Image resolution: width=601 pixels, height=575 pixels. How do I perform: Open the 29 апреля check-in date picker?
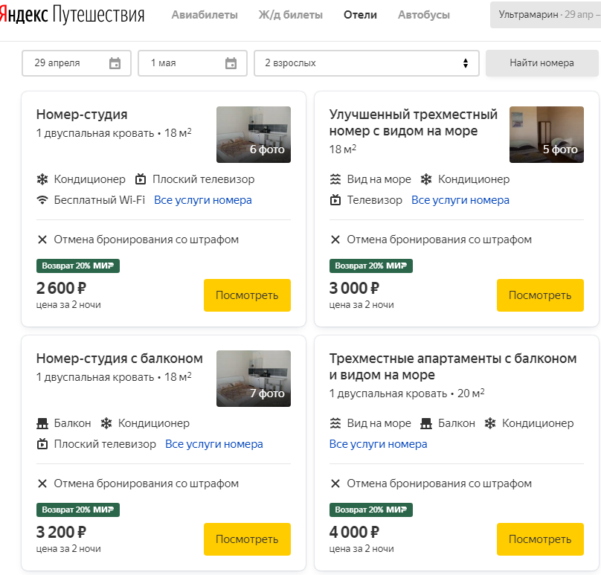pos(67,63)
